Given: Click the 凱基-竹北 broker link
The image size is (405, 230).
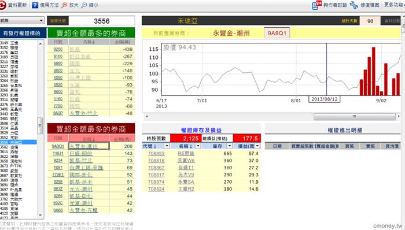Looking at the screenshot, I should click(81, 161).
